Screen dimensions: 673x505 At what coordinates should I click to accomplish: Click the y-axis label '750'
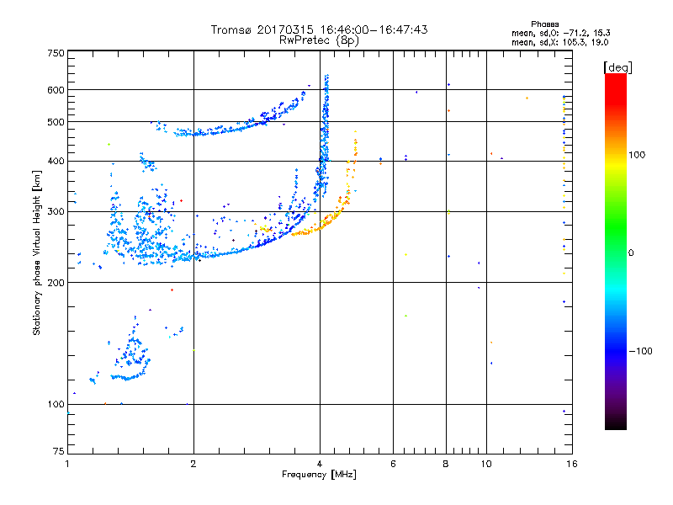(56, 53)
